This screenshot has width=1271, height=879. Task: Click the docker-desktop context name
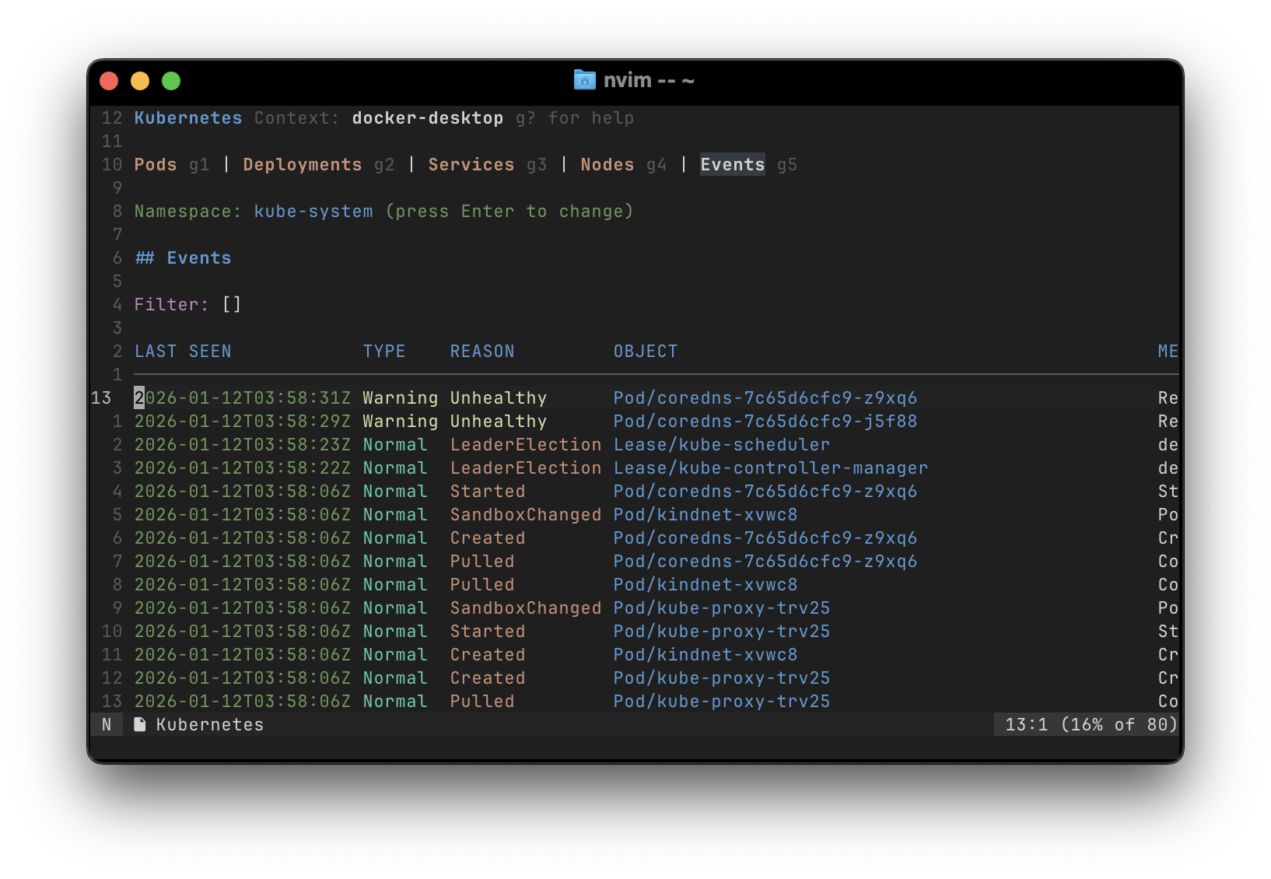(428, 118)
